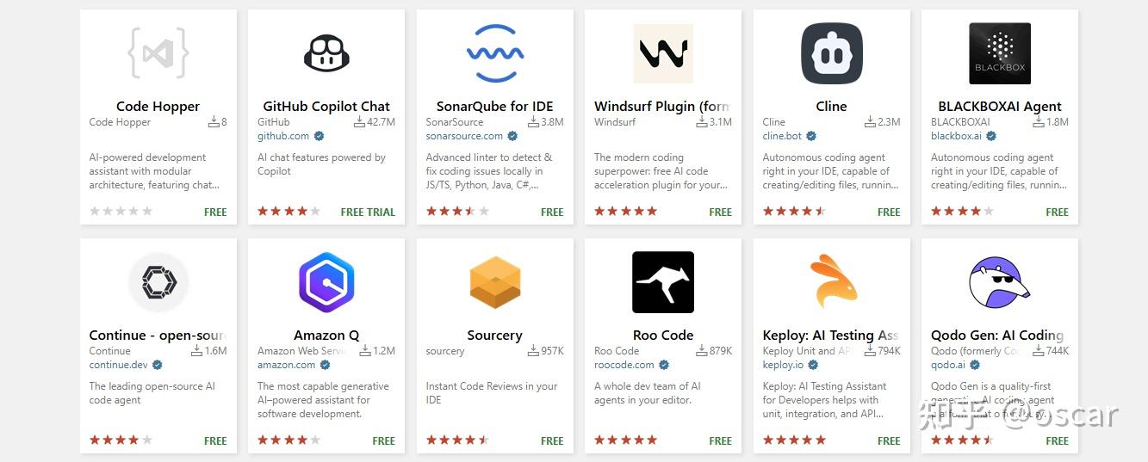The height and width of the screenshot is (462, 1148).
Task: Click the Amazon Q extension title
Action: [326, 336]
